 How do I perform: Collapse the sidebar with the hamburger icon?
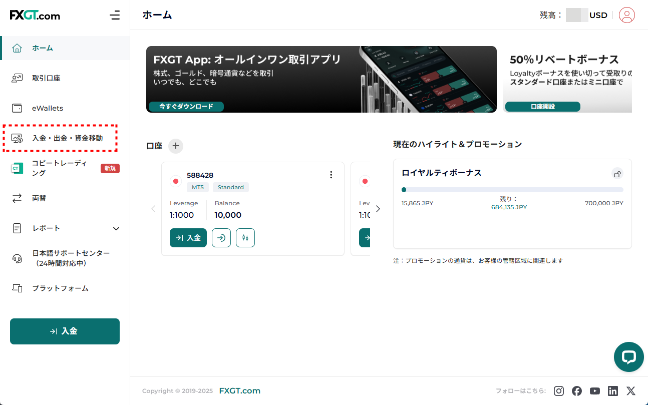point(115,15)
